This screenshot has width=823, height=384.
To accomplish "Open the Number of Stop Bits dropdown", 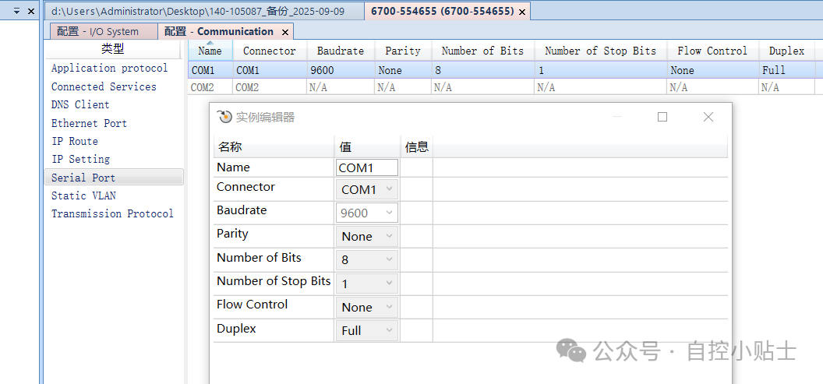I will click(367, 284).
